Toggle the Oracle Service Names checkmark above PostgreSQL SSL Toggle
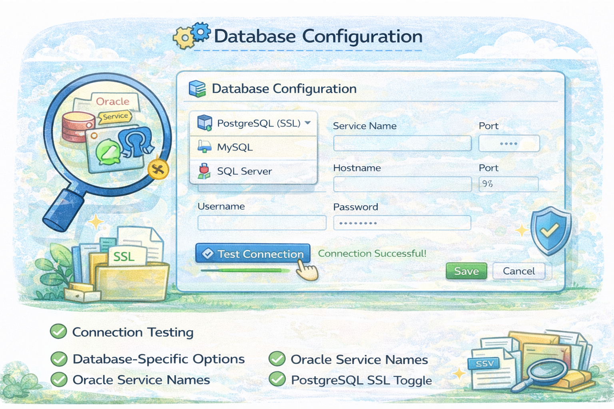The height and width of the screenshot is (409, 614). [277, 359]
